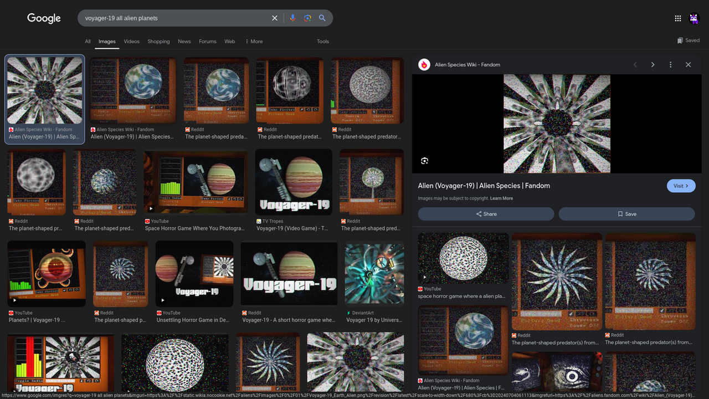Open preview title Alien (Voyager-19) | Alien Species | Fandom

click(484, 186)
